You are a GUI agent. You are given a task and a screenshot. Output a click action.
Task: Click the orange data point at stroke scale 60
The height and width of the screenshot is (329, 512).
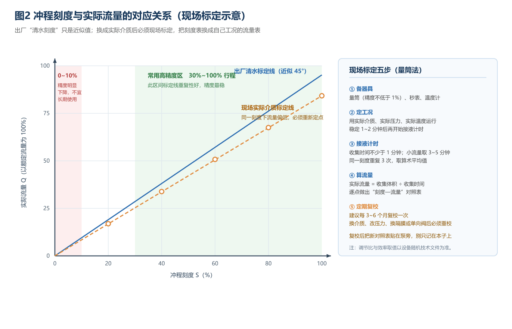coord(215,159)
